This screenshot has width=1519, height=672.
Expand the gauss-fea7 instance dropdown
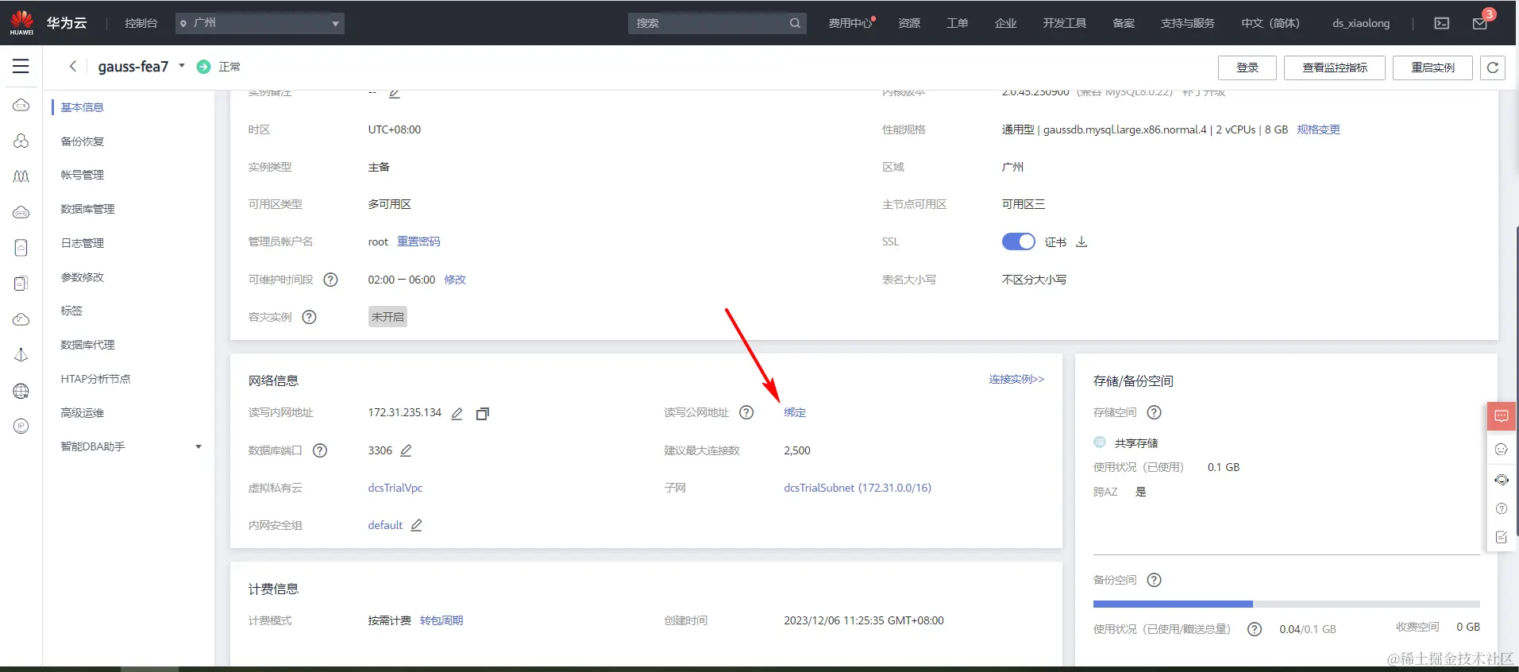point(182,66)
